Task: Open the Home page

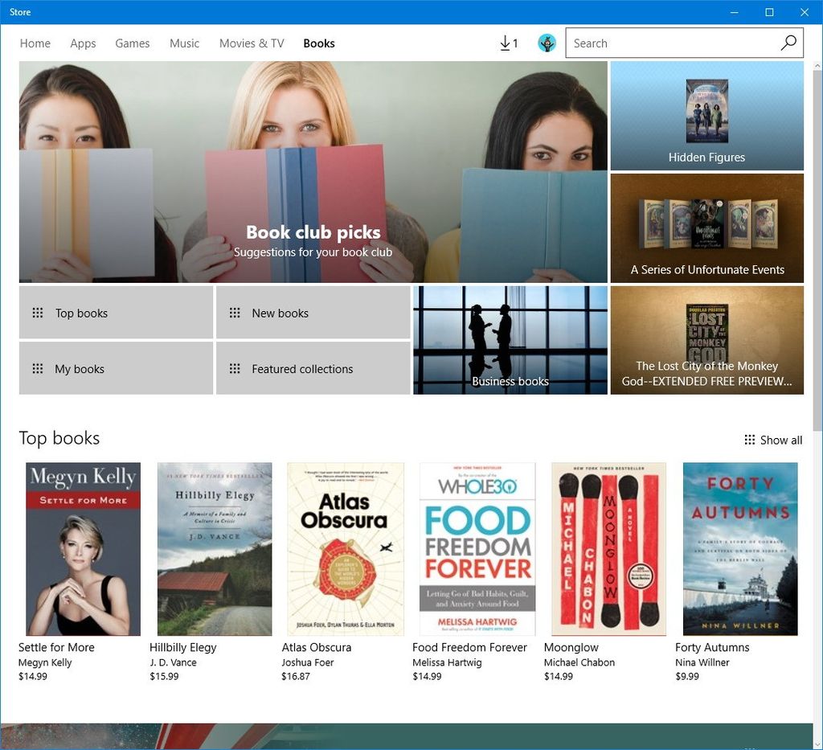Action: [x=35, y=43]
